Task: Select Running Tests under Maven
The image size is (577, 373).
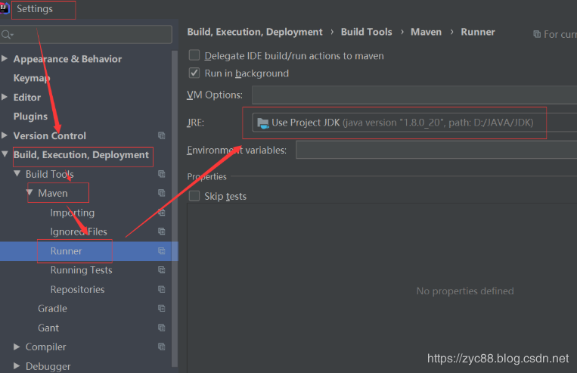Action: click(x=81, y=270)
